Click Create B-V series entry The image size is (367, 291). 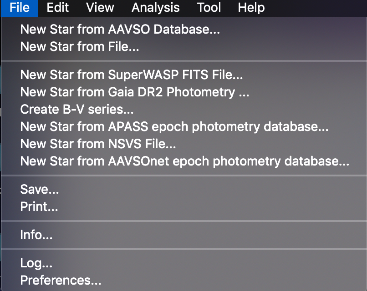(x=77, y=110)
